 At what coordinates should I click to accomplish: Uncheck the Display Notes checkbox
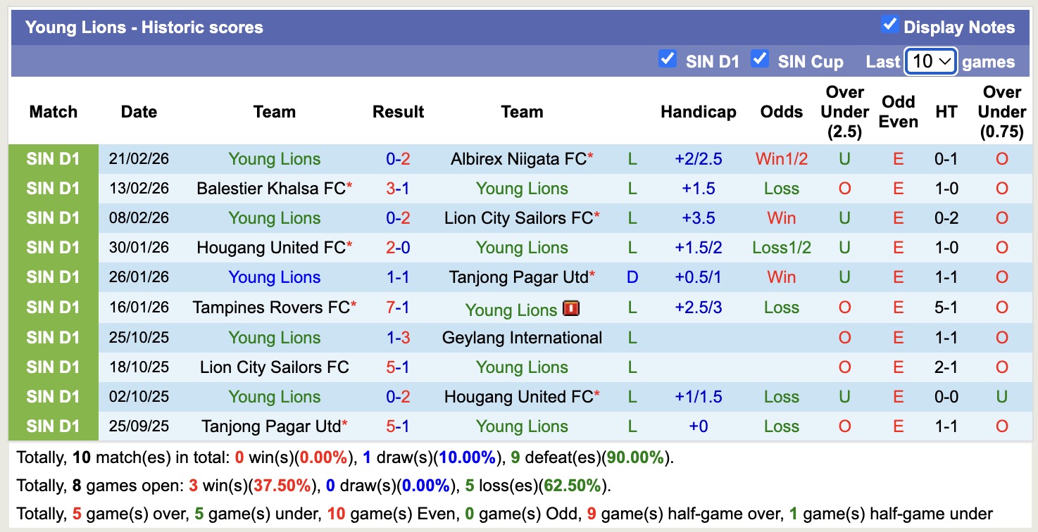pos(889,25)
